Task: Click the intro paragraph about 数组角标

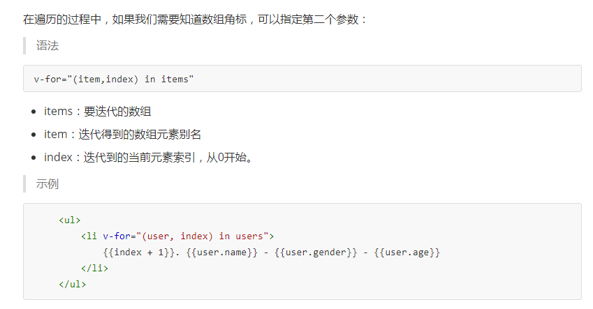Action: [x=196, y=20]
